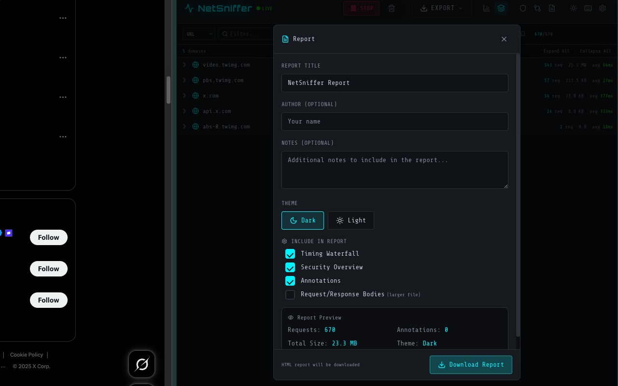The image size is (618, 386).
Task: Click the globe icon for abs-0.twimg.com
Action: tap(196, 126)
